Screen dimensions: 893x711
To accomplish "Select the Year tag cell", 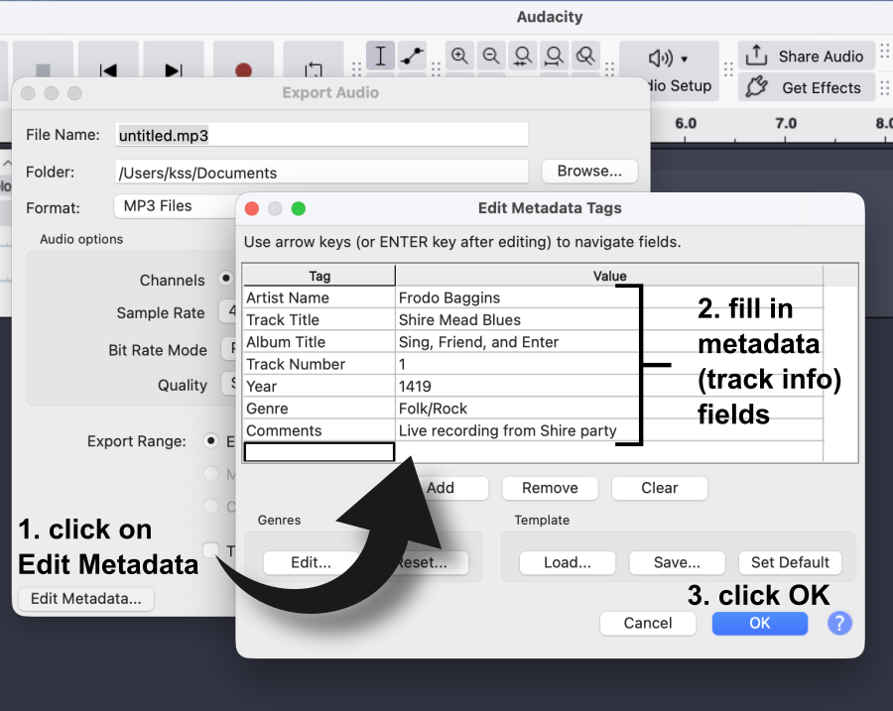I will point(319,387).
